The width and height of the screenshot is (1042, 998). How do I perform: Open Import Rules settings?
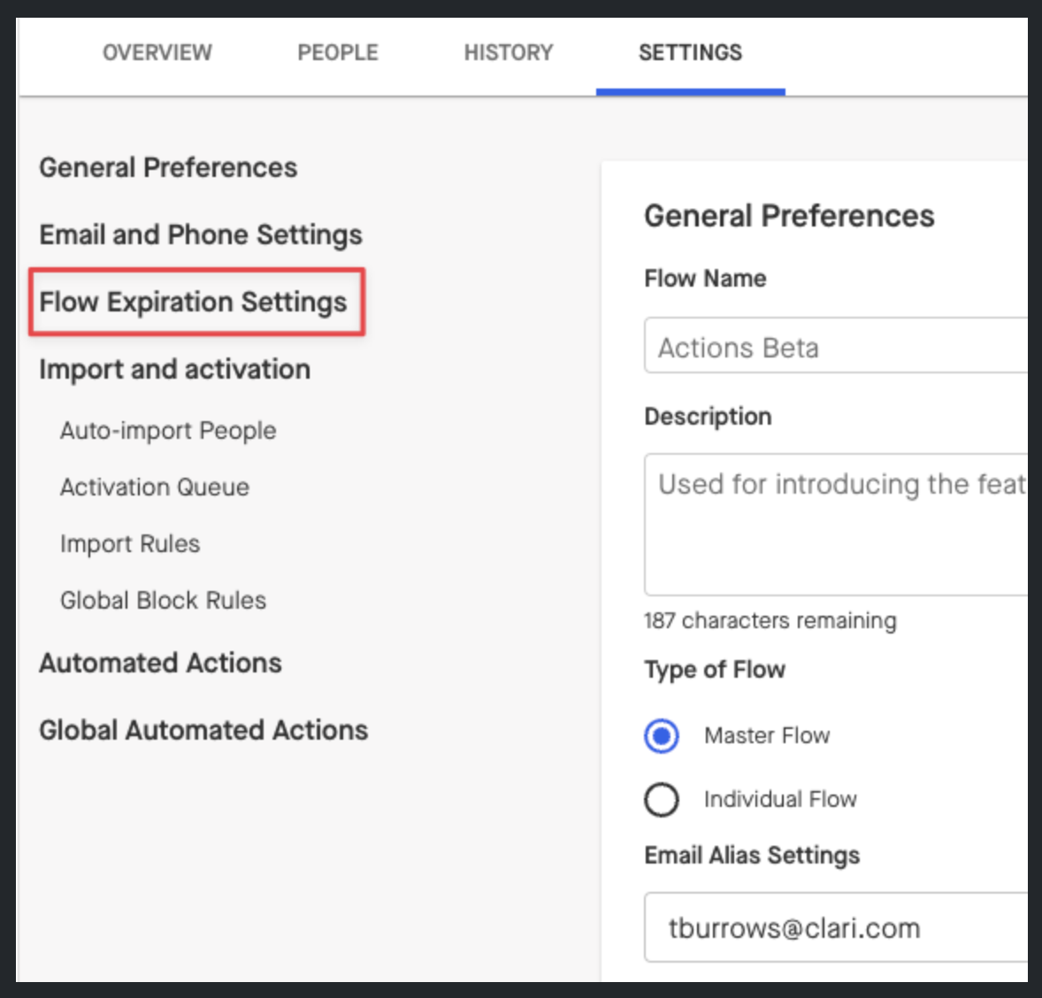point(129,544)
